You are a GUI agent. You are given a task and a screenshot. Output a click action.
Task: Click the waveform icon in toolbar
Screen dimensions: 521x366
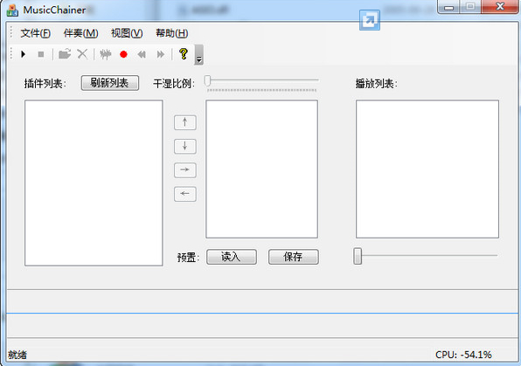[x=106, y=54]
